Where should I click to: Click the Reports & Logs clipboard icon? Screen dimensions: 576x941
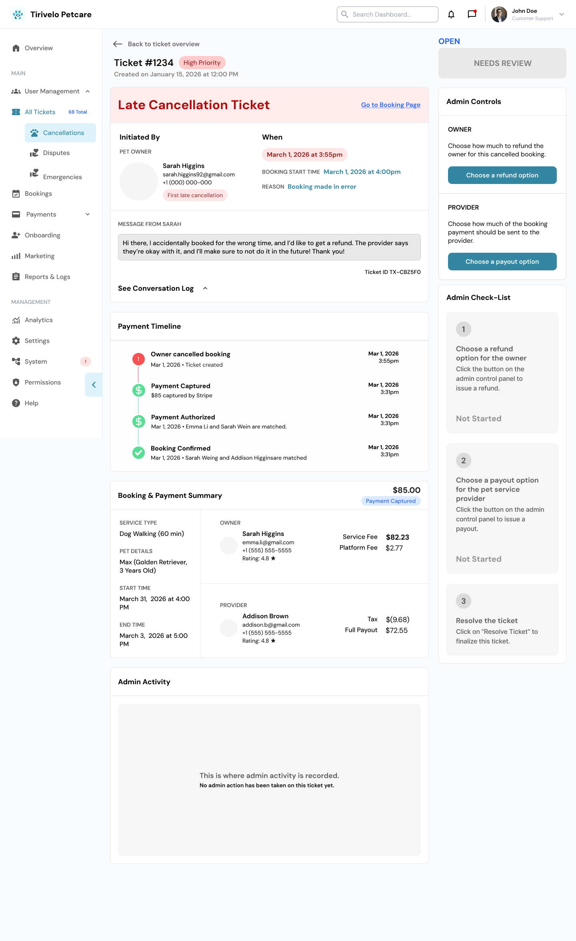pyautogui.click(x=16, y=277)
